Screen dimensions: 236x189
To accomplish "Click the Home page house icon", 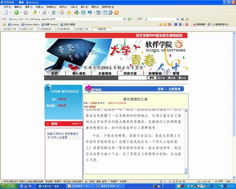I will coord(62,12).
